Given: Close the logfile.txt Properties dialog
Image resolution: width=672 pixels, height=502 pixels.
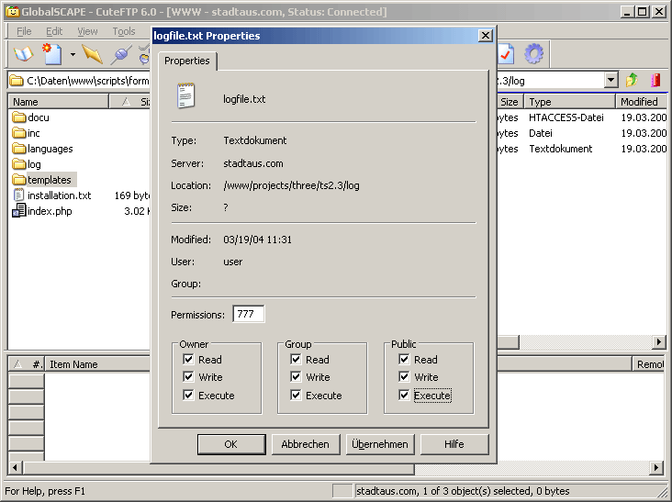Looking at the screenshot, I should tap(485, 36).
